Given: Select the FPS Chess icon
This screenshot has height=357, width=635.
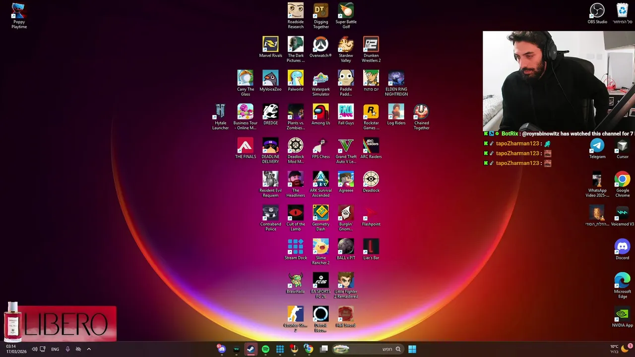Looking at the screenshot, I should click(321, 148).
